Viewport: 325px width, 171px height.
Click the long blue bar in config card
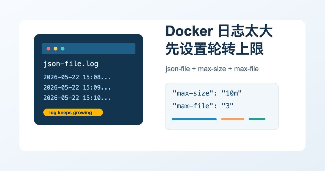coord(194,119)
